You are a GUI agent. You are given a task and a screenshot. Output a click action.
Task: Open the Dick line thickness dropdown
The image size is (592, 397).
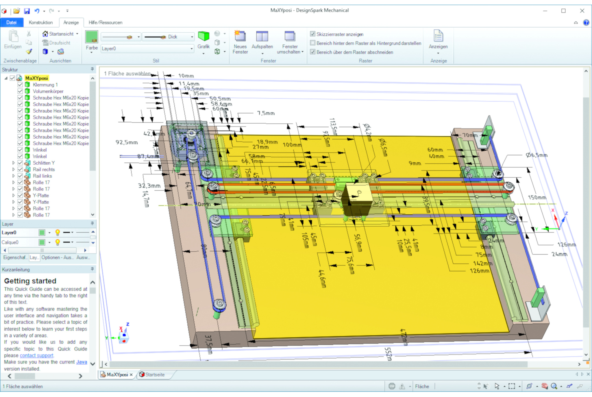click(192, 37)
